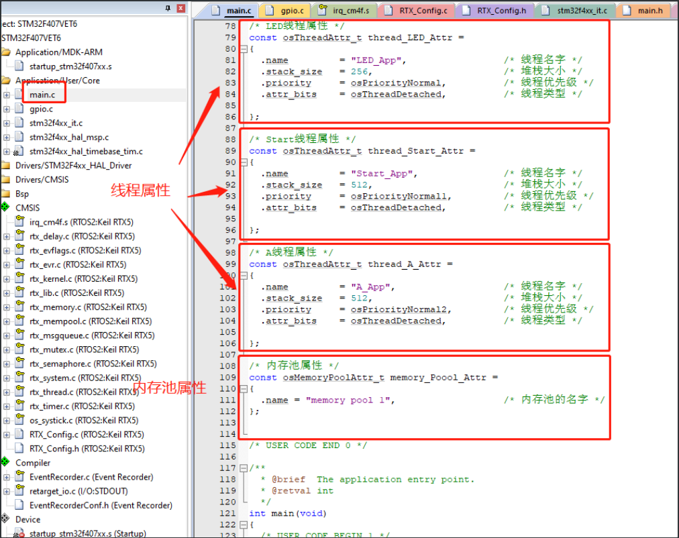
Task: Collapse the Application/MDK-ARM group
Action: (x=6, y=52)
